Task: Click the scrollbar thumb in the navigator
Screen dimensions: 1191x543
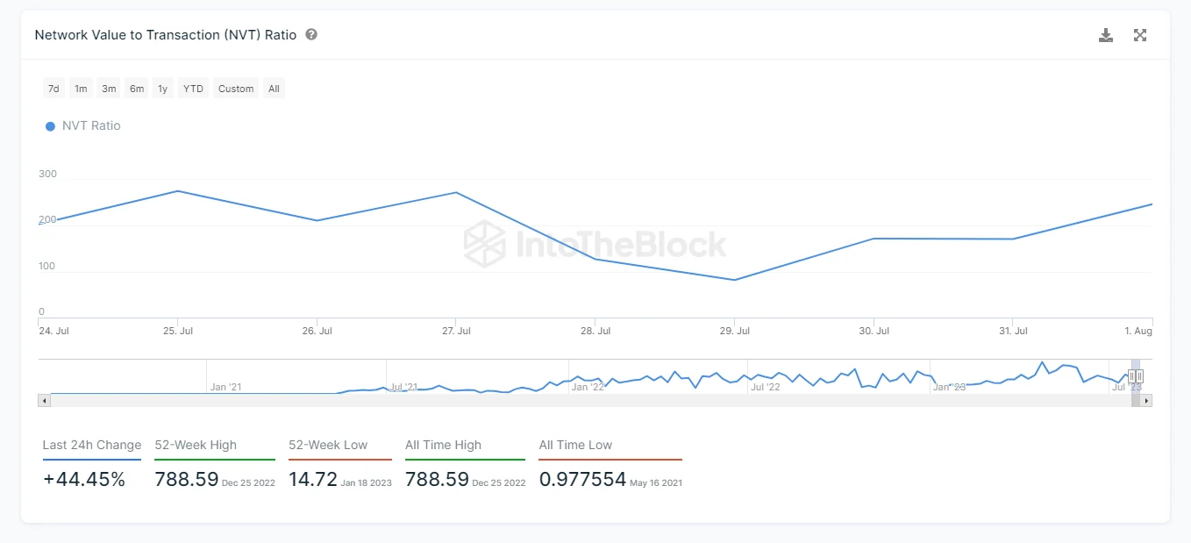Action: [1136, 401]
